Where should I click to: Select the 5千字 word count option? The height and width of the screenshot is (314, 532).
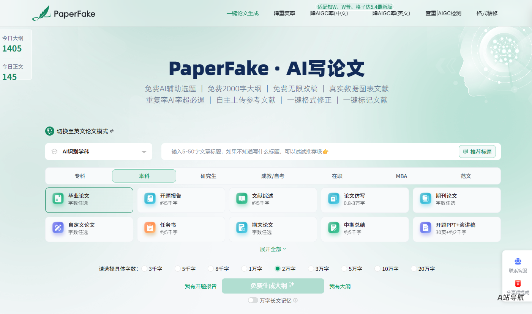(x=178, y=269)
